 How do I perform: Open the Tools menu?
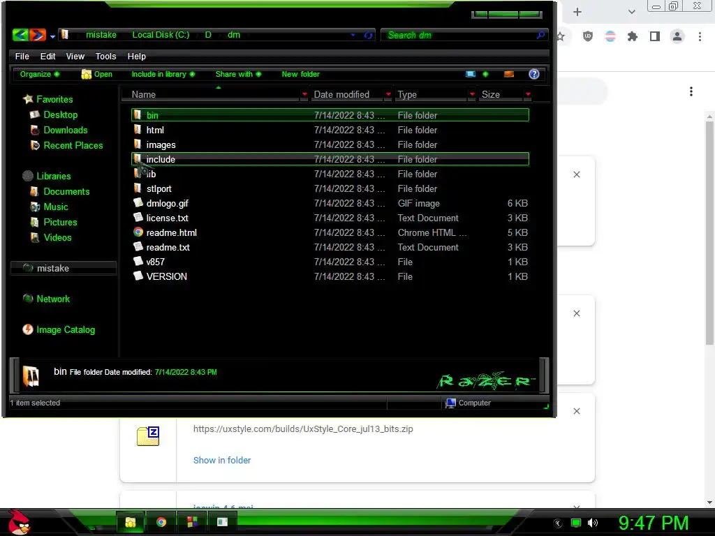click(x=106, y=56)
